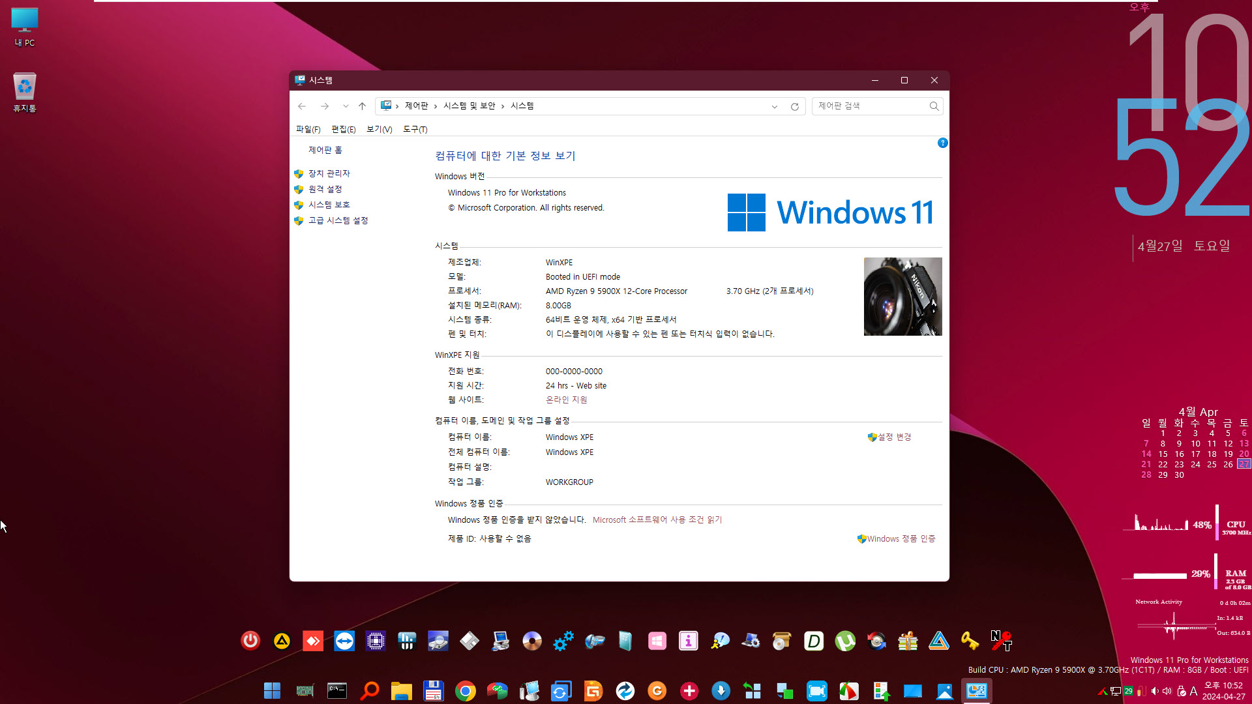
Task: Open System protection link (시스템 보호)
Action: (329, 205)
